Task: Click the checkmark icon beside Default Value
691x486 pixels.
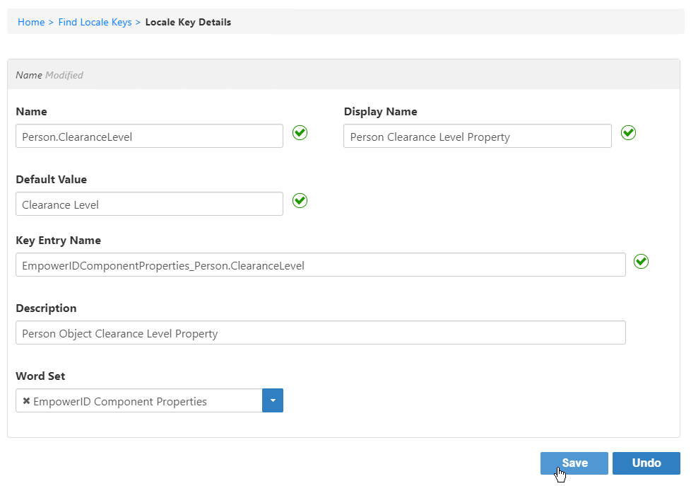Action: tap(300, 200)
